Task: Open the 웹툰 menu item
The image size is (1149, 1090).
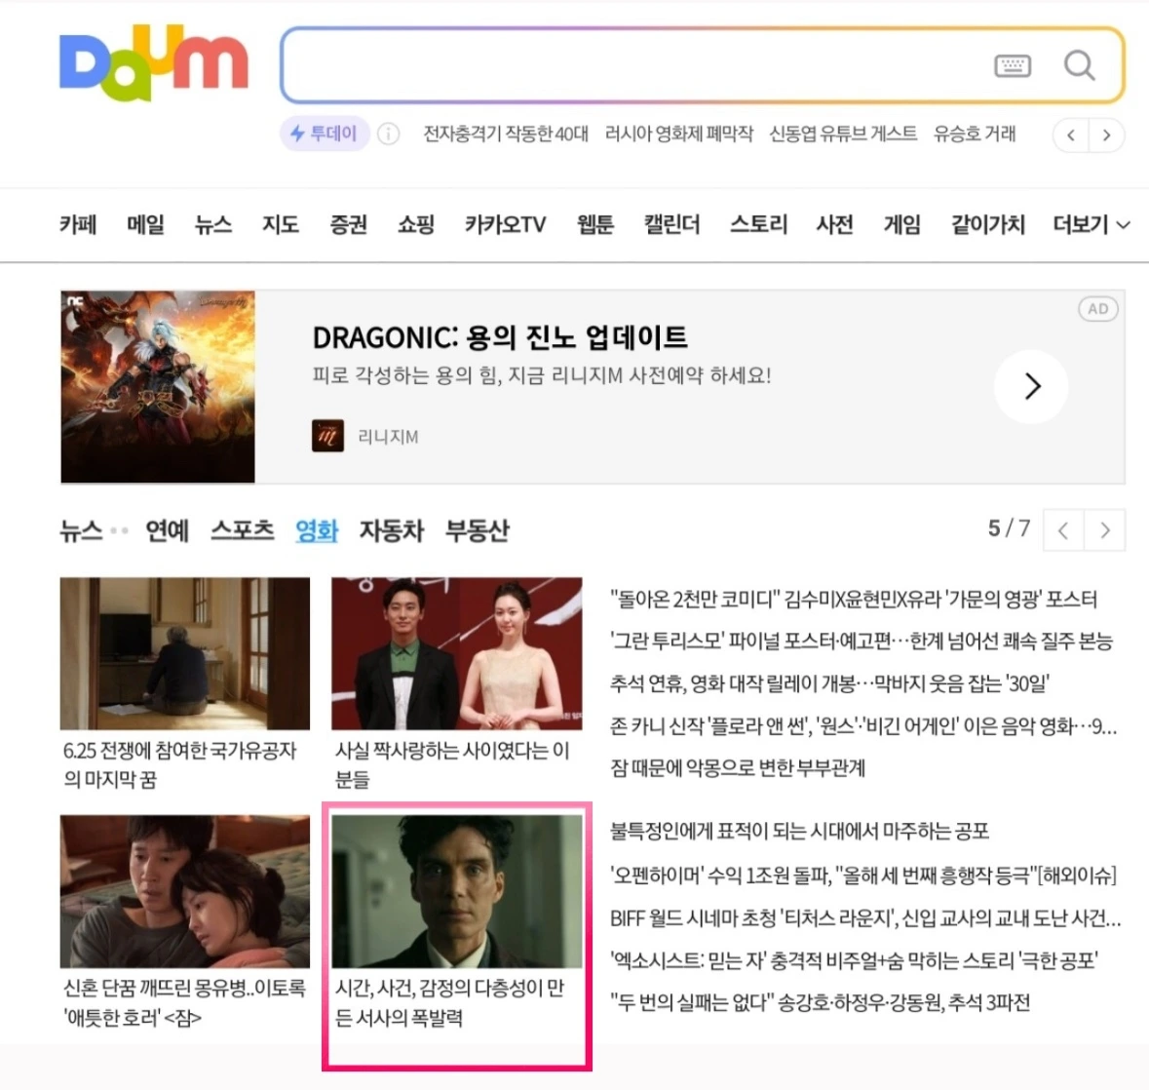Action: tap(595, 224)
